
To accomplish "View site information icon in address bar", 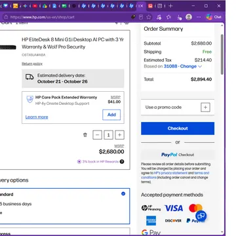I will (6, 17).
